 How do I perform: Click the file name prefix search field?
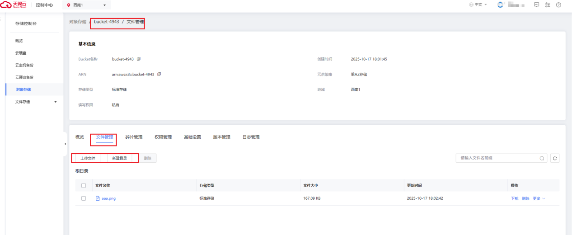497,158
